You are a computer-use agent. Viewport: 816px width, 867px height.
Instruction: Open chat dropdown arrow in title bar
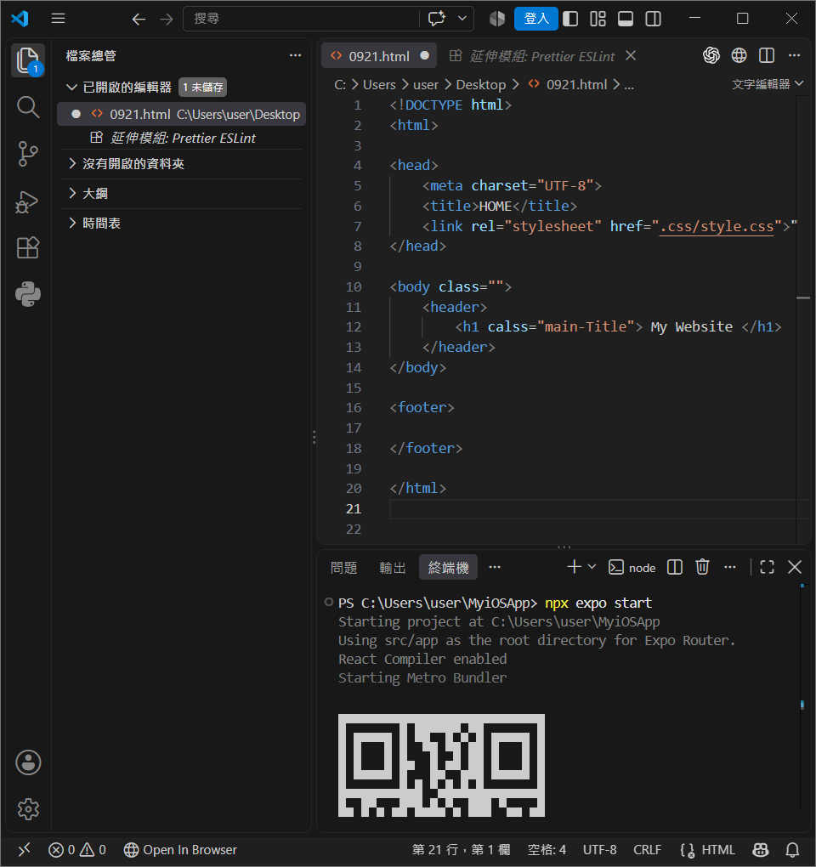tap(462, 19)
